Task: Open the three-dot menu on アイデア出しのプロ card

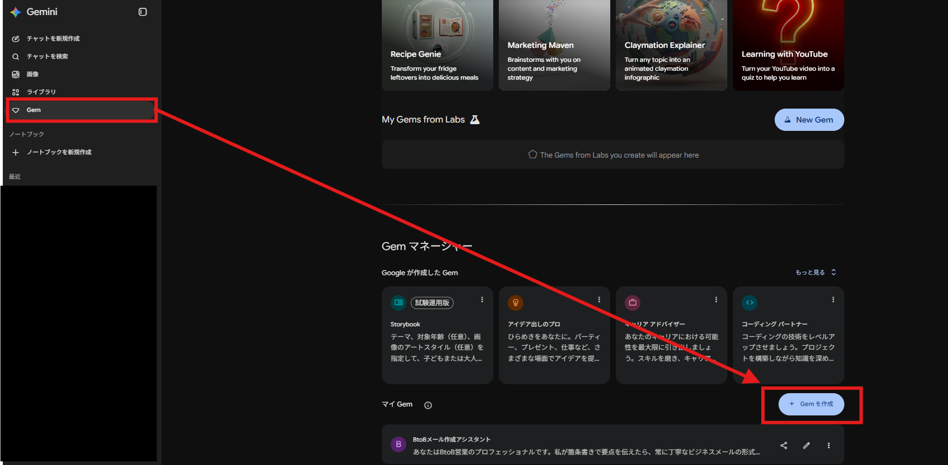Action: pyautogui.click(x=599, y=300)
